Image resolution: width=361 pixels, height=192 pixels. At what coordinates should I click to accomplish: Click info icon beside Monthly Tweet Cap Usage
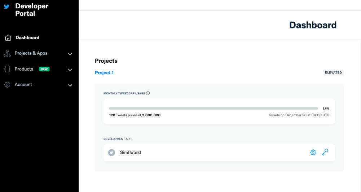[x=148, y=93]
